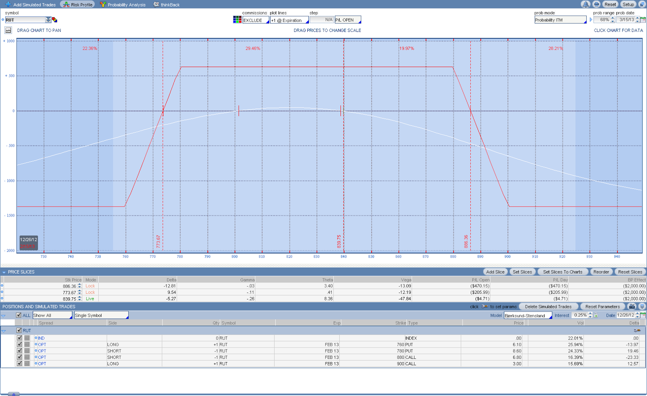
Task: Open the prob date calendar icon
Action: click(643, 20)
